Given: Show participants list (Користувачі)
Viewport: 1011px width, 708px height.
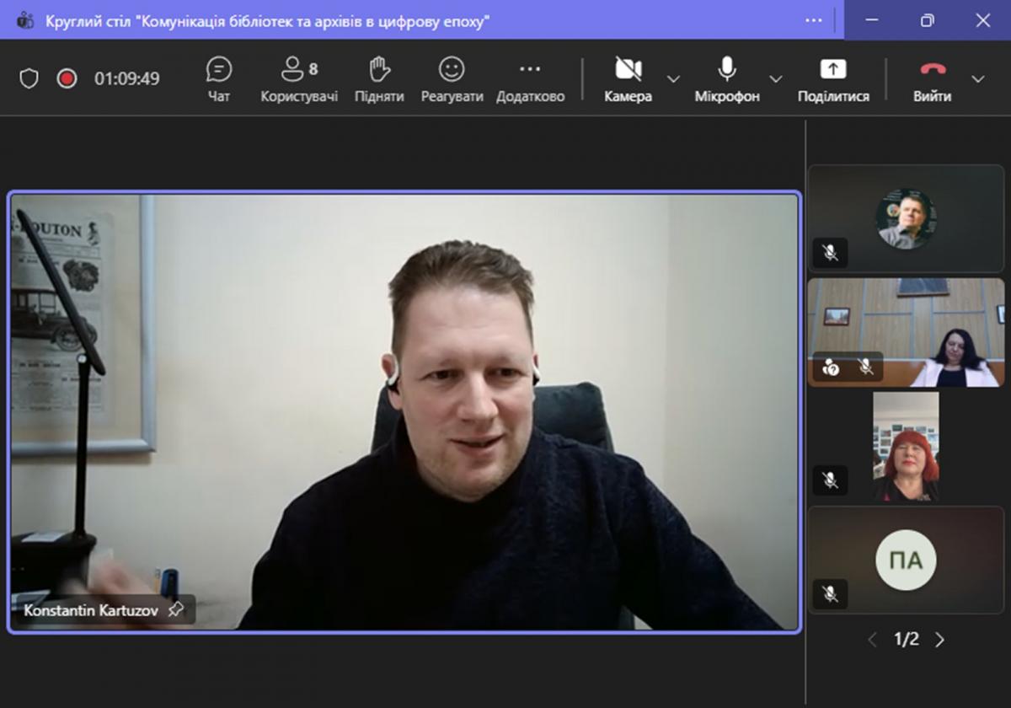Looking at the screenshot, I should click(299, 79).
